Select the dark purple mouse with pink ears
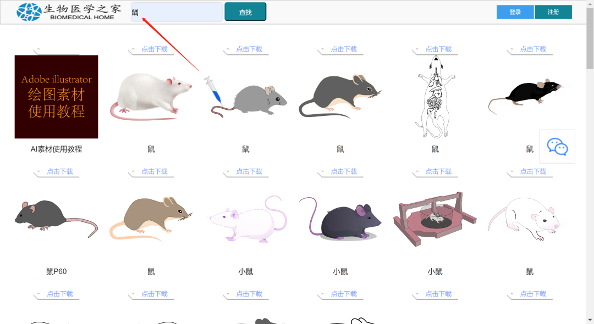Viewport: 594px width, 324px height. coord(340,217)
